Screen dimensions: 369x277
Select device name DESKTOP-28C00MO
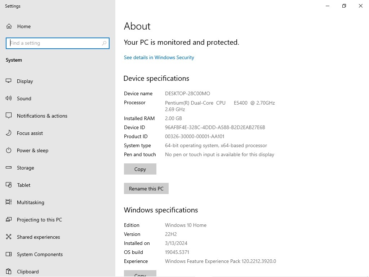(x=187, y=93)
